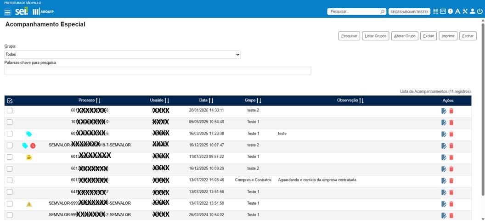485x224 pixels.
Task: Click the process control grid icon
Action: pos(435,11)
